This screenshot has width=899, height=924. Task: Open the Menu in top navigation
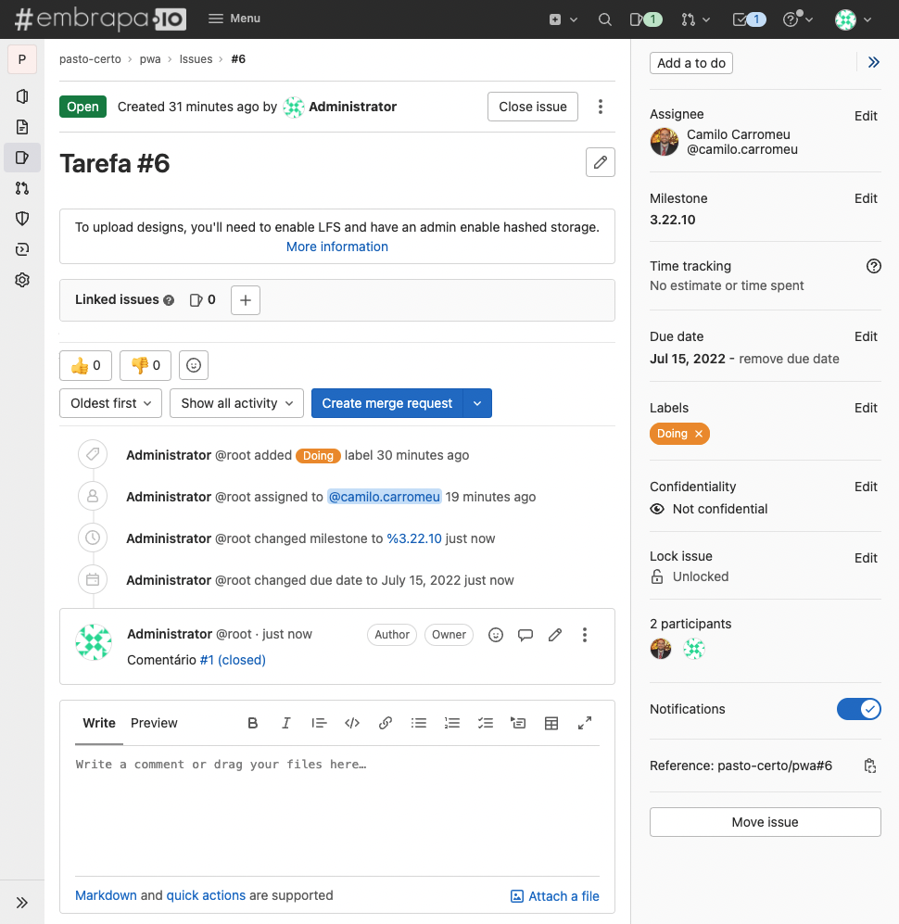234,19
